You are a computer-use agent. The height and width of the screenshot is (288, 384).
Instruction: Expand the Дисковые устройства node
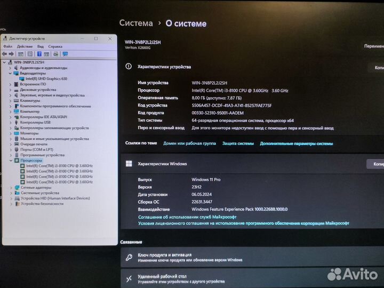click(x=10, y=90)
